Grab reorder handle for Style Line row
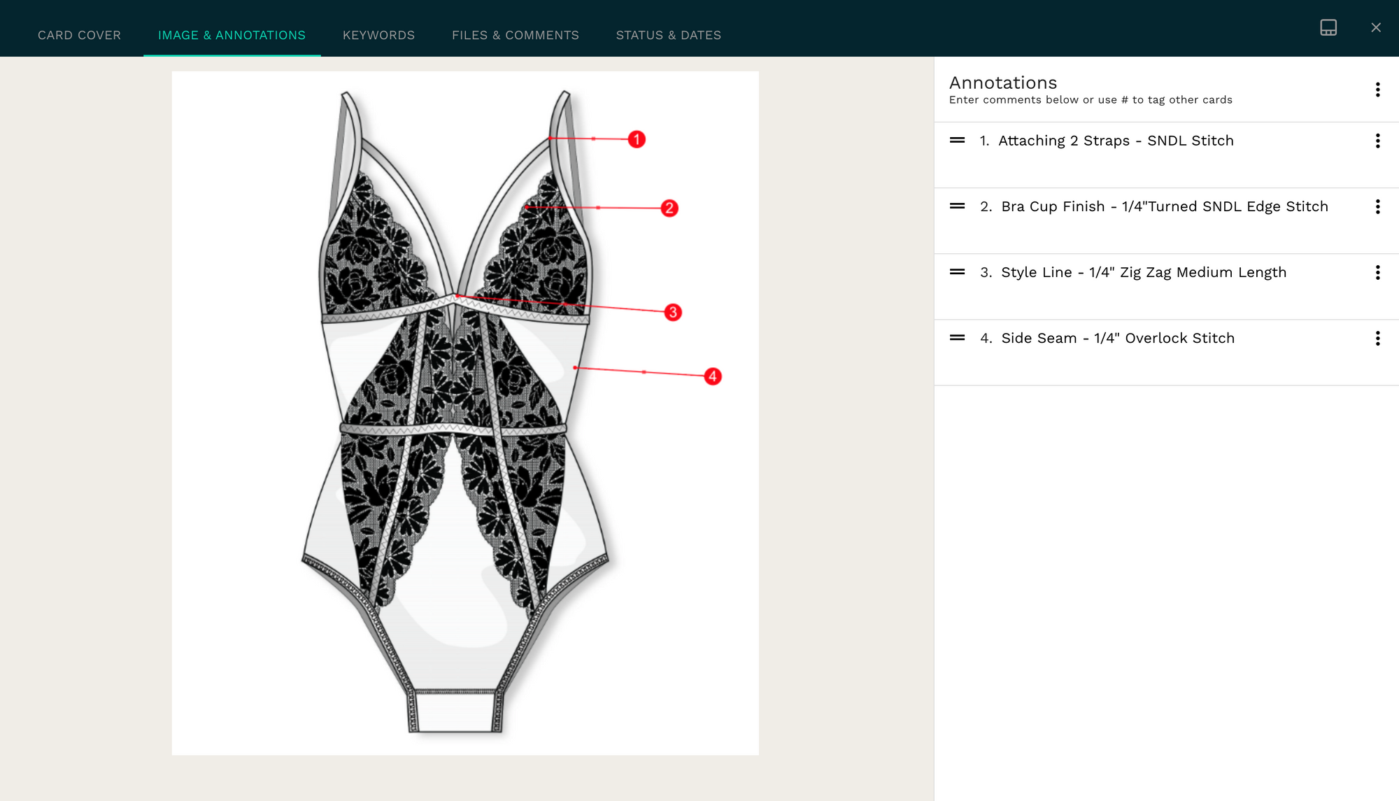 [957, 272]
